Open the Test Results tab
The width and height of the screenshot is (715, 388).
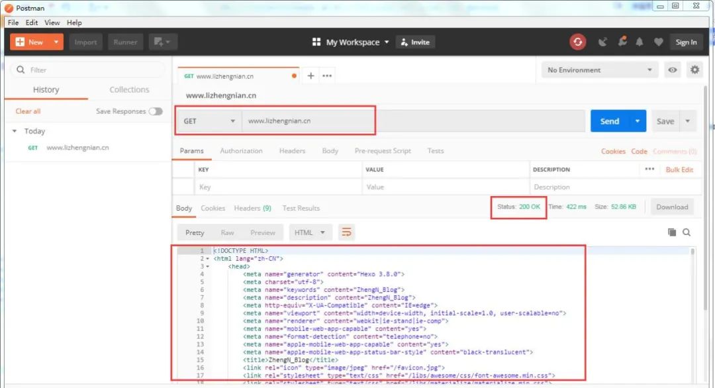[x=301, y=208]
